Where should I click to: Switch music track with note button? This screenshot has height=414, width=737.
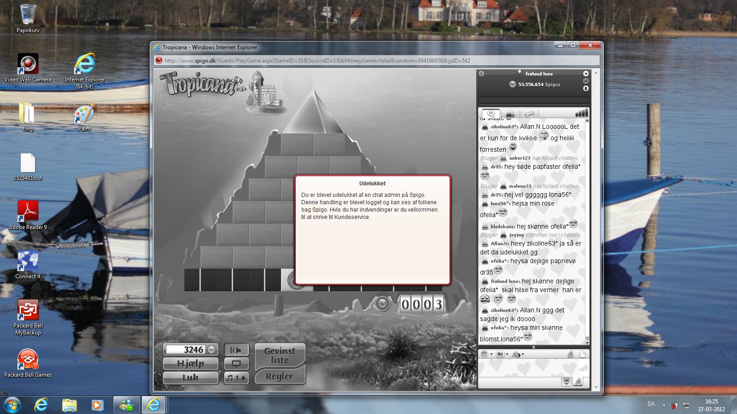[x=236, y=378]
